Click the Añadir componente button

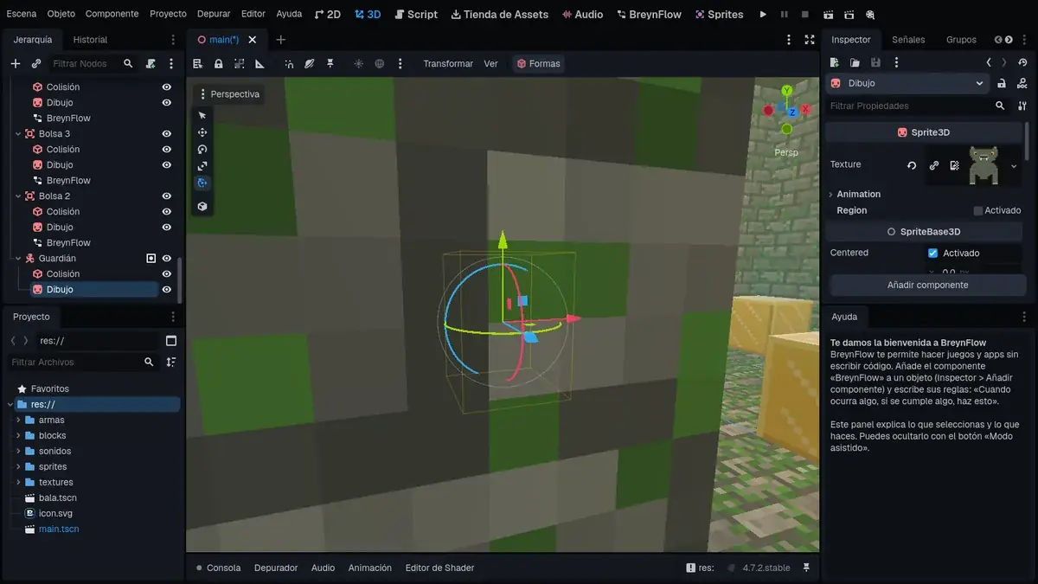pyautogui.click(x=928, y=286)
